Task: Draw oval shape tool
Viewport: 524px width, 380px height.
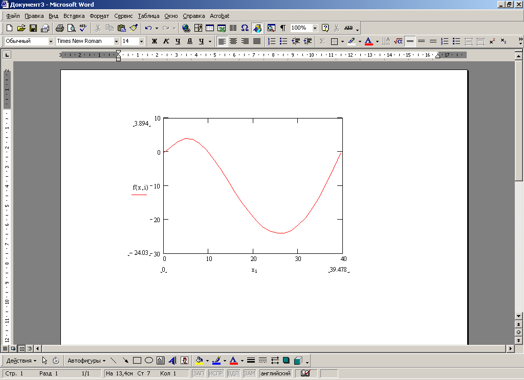Action: click(x=149, y=360)
